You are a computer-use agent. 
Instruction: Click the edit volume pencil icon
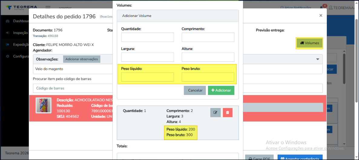[215, 113]
